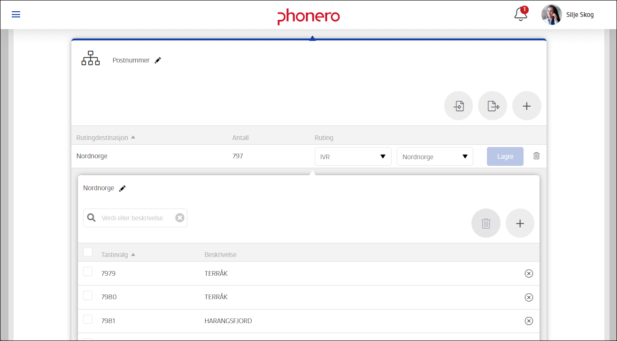Click the Ruting column header

coord(324,138)
